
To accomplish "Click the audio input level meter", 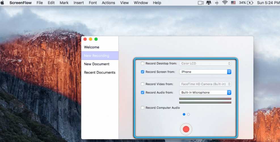I will (205, 99).
